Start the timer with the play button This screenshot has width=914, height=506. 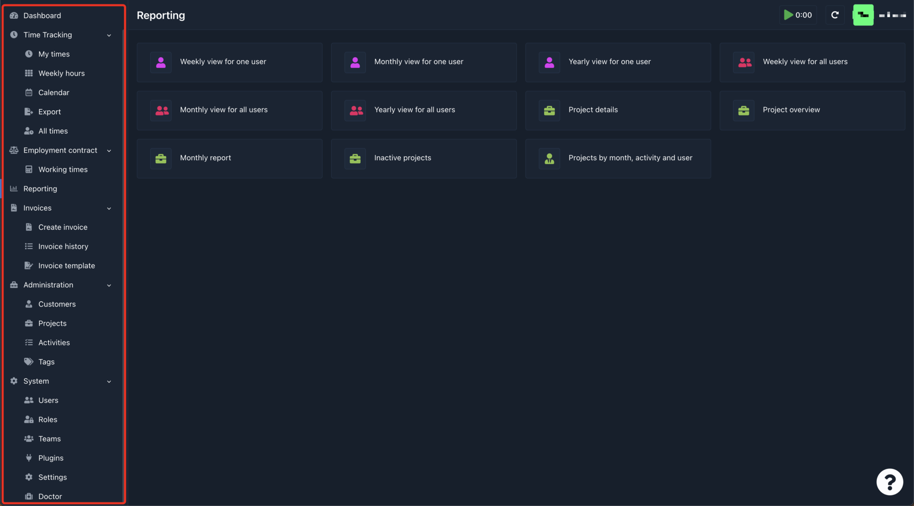point(788,15)
